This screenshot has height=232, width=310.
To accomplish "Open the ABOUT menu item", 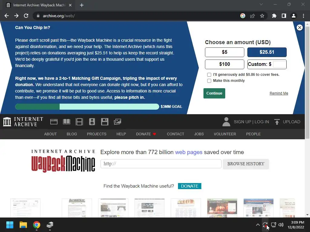I will pyautogui.click(x=51, y=134).
